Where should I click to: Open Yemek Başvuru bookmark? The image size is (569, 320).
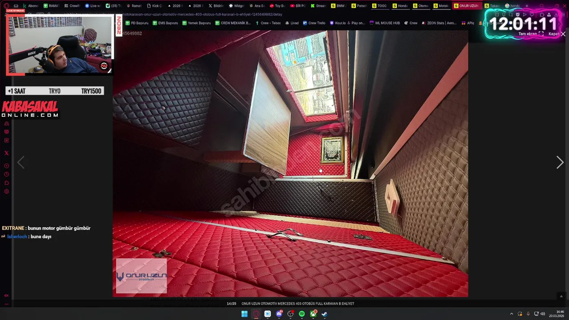196,23
